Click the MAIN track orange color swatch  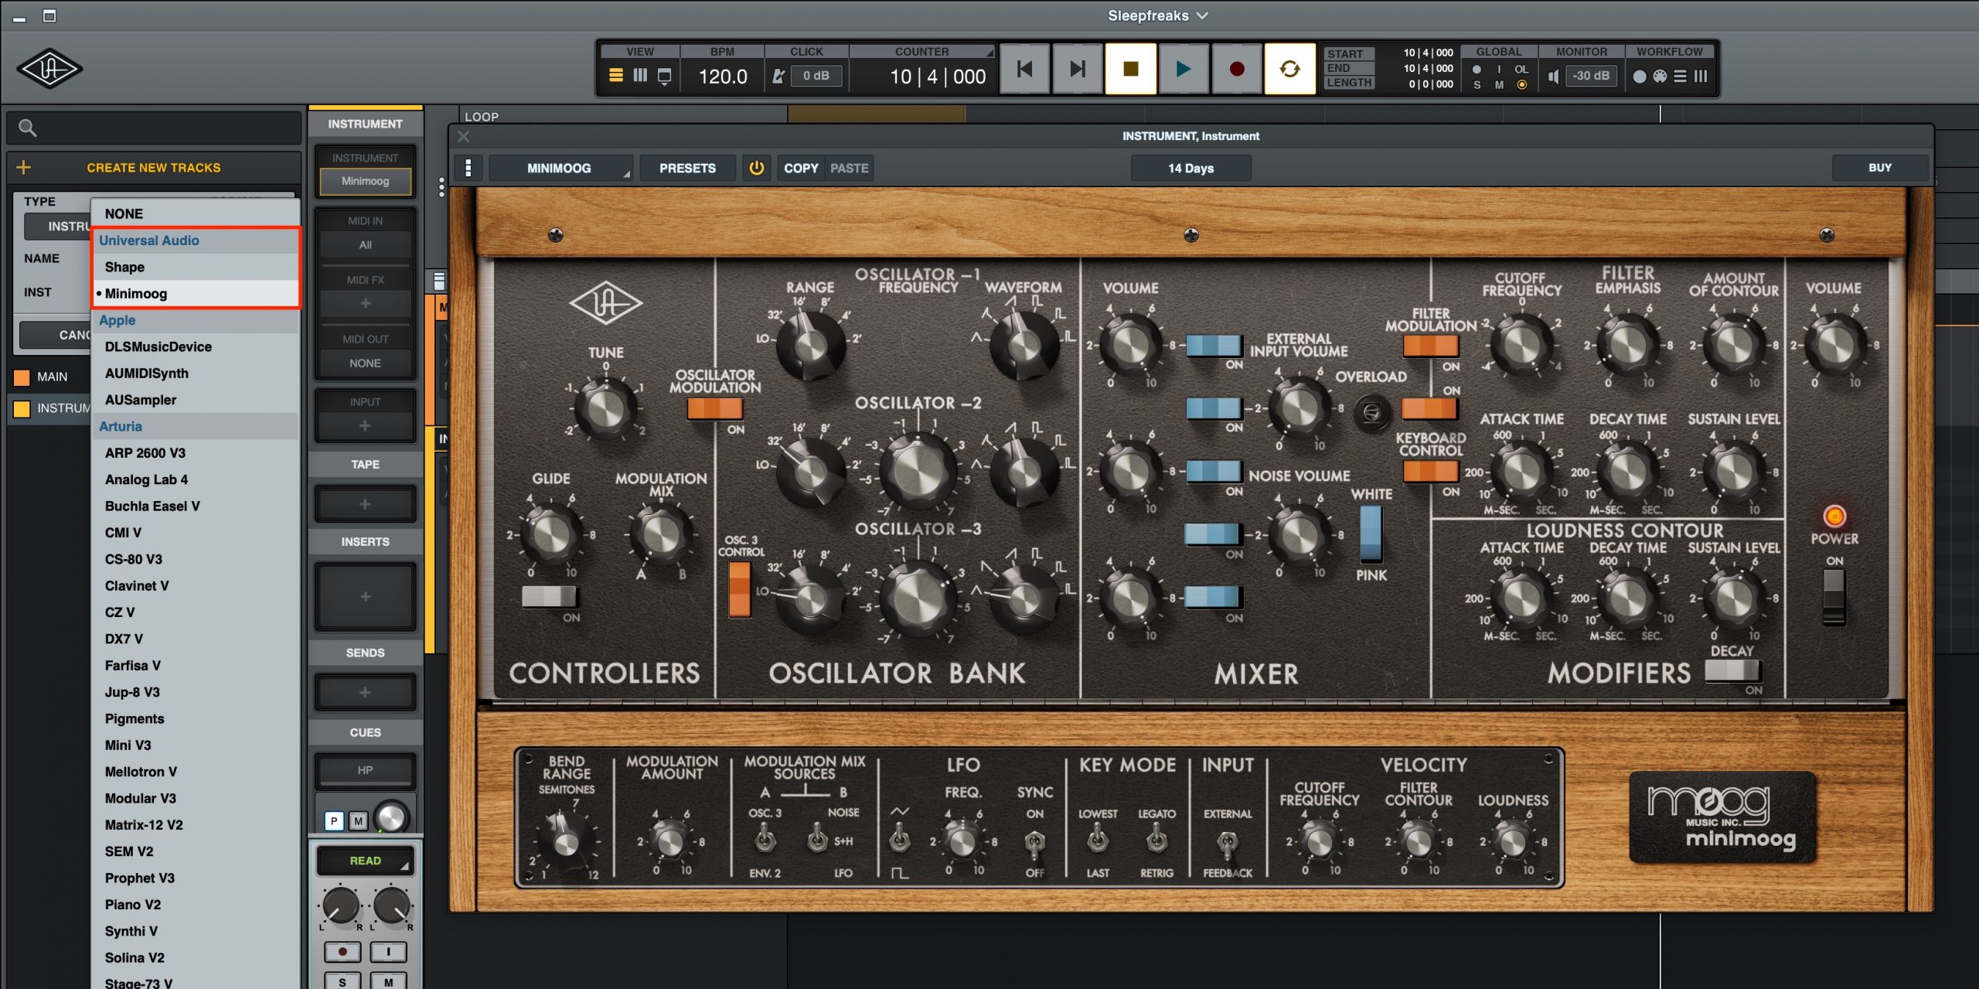coord(22,377)
